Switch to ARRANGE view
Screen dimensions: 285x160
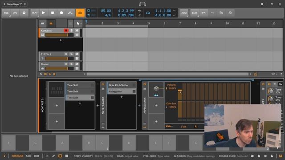17,156
